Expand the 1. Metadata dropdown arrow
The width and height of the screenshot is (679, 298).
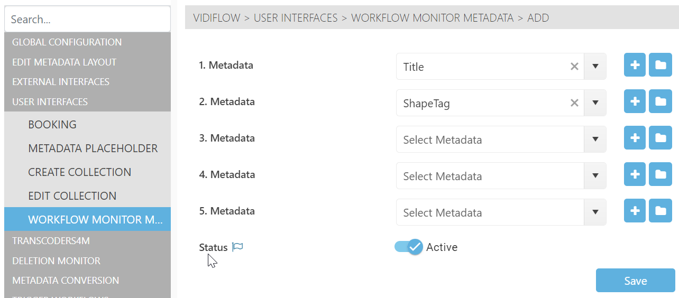point(595,67)
